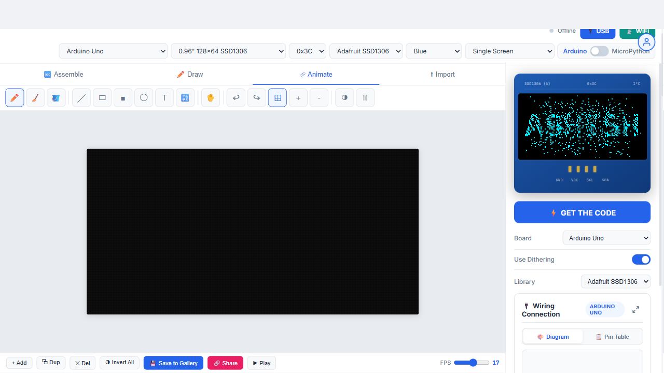Click the OLED preview display
The image size is (664, 373).
pos(583,126)
